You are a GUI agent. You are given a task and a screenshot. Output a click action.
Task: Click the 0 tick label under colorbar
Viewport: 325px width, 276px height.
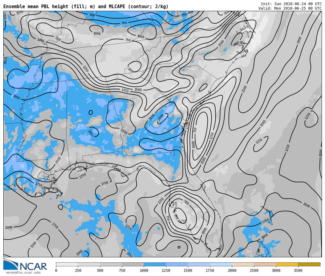[x=56, y=271]
